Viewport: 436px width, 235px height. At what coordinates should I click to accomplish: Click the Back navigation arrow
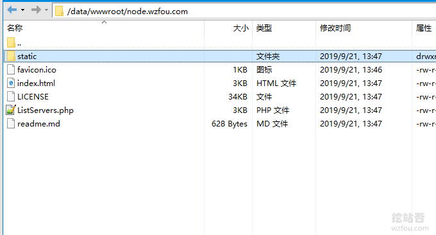tap(12, 10)
